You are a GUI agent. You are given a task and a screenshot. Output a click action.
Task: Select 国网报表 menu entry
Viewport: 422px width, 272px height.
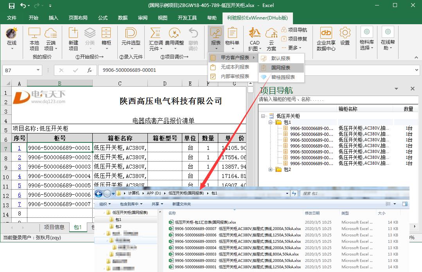pyautogui.click(x=281, y=68)
